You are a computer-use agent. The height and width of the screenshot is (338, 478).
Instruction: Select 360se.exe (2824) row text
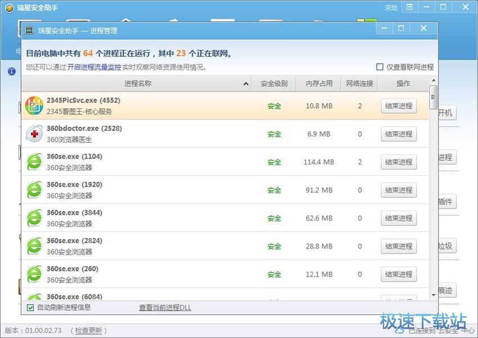[x=74, y=241]
